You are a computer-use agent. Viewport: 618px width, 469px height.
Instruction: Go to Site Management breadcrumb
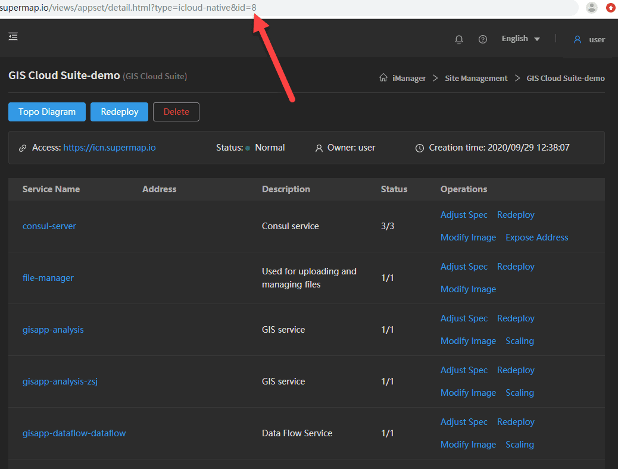[476, 78]
